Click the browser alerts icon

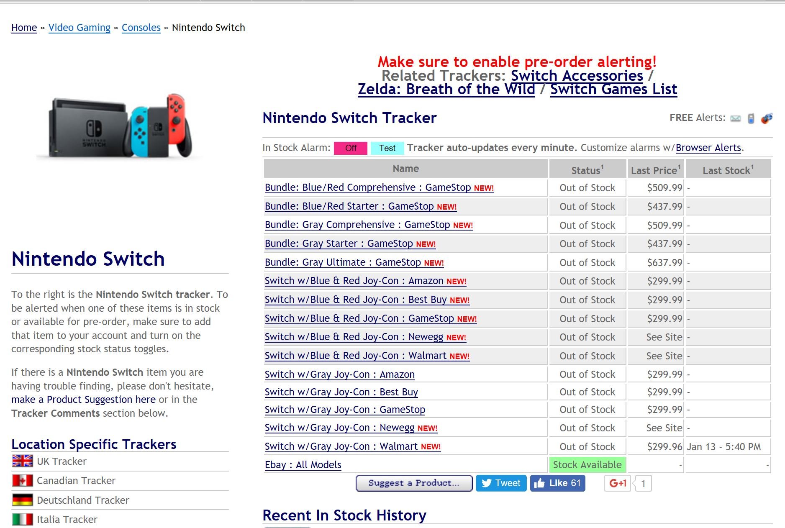(x=767, y=119)
